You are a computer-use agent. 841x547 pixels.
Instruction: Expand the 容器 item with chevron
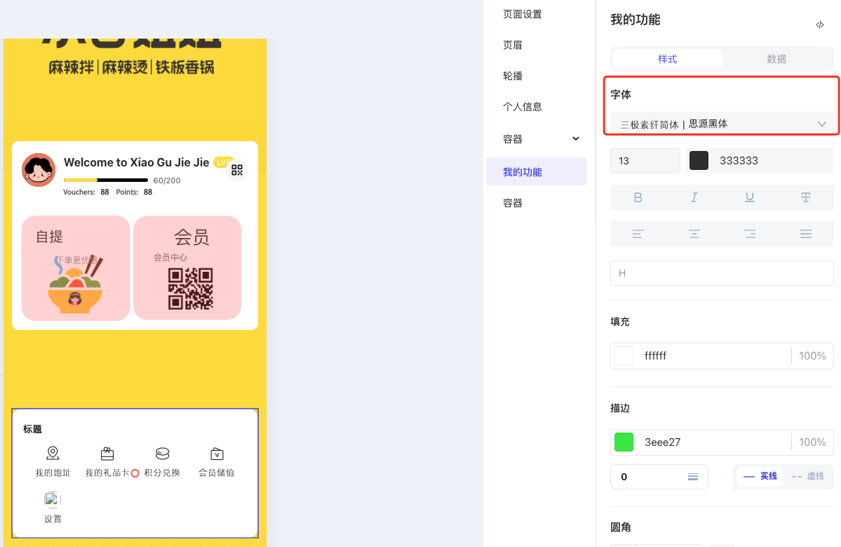coord(575,139)
